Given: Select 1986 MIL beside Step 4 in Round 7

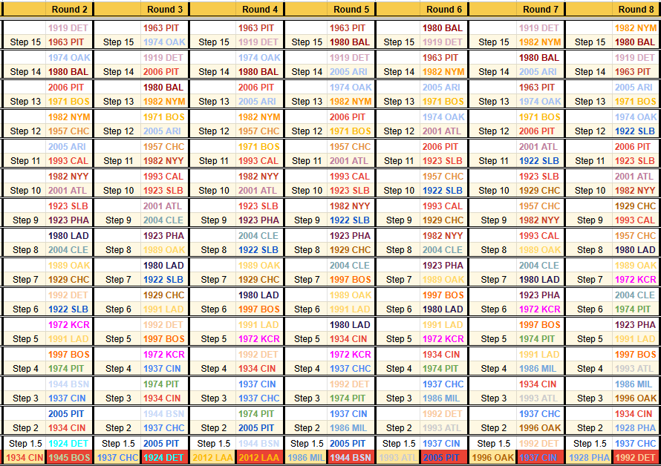Looking at the screenshot, I should (539, 369).
